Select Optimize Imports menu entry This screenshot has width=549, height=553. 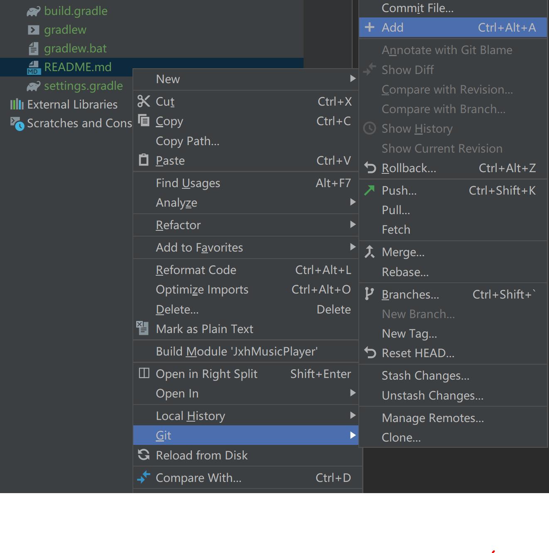point(246,289)
